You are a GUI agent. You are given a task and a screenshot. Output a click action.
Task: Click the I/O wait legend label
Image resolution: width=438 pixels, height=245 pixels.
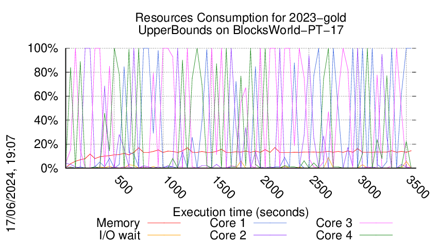(120, 235)
